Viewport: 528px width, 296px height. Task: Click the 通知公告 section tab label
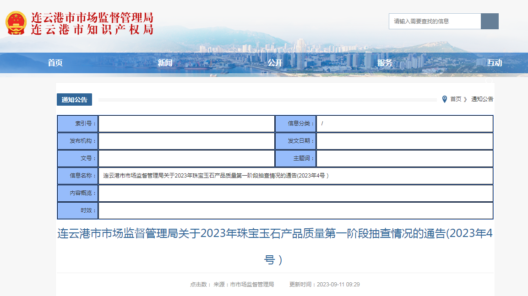click(x=75, y=100)
